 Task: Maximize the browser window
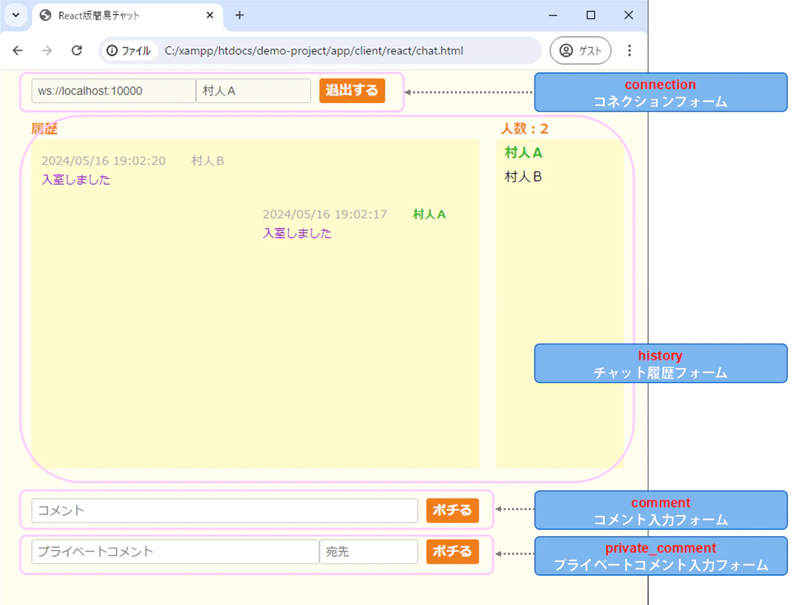[x=591, y=15]
